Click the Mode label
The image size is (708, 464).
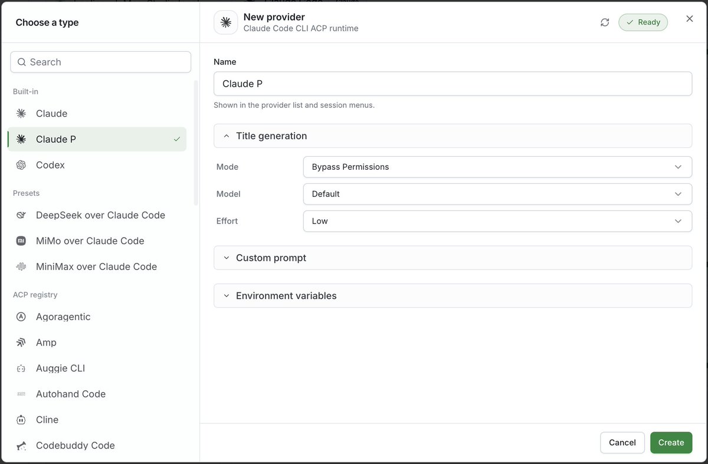(227, 167)
